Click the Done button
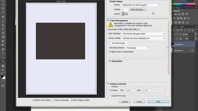The height and width of the screenshot is (111, 198). pyautogui.click(x=139, y=102)
